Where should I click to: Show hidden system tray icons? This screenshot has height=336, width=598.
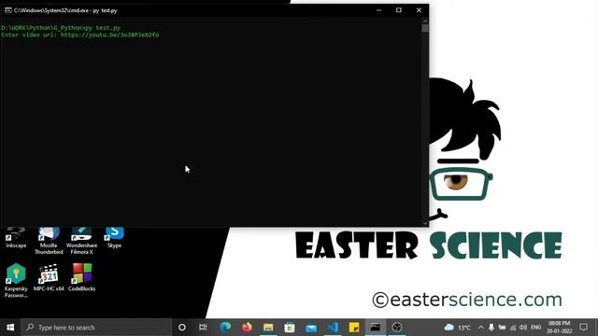481,328
